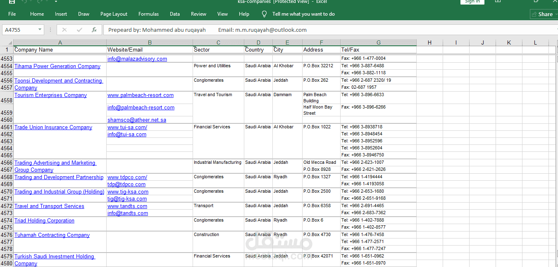The width and height of the screenshot is (558, 267).
Task: Open Toonsi Development and Contracting Company link
Action: 58,84
